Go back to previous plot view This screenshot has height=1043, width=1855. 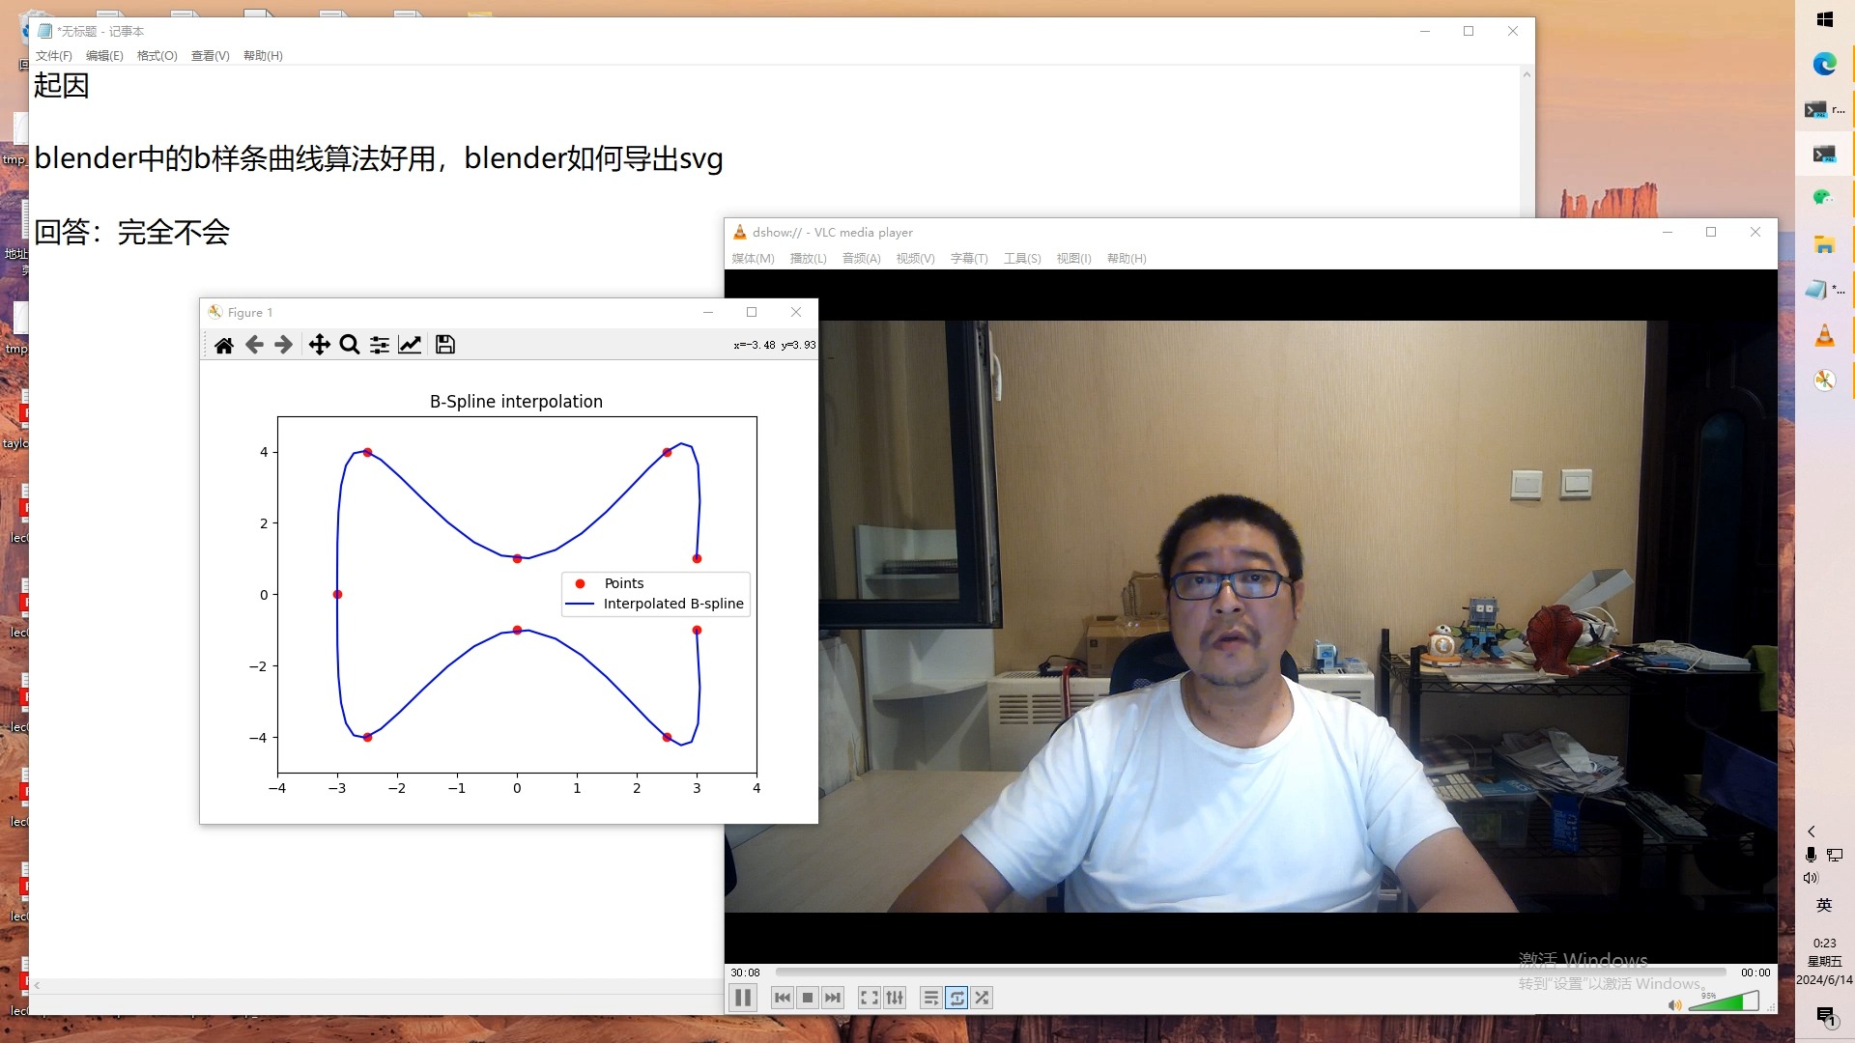click(x=254, y=345)
